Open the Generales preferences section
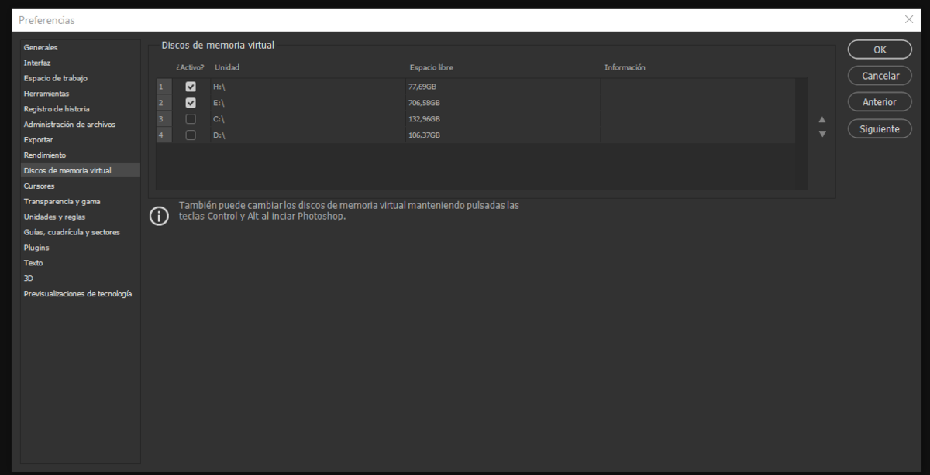This screenshot has width=930, height=475. [x=81, y=47]
